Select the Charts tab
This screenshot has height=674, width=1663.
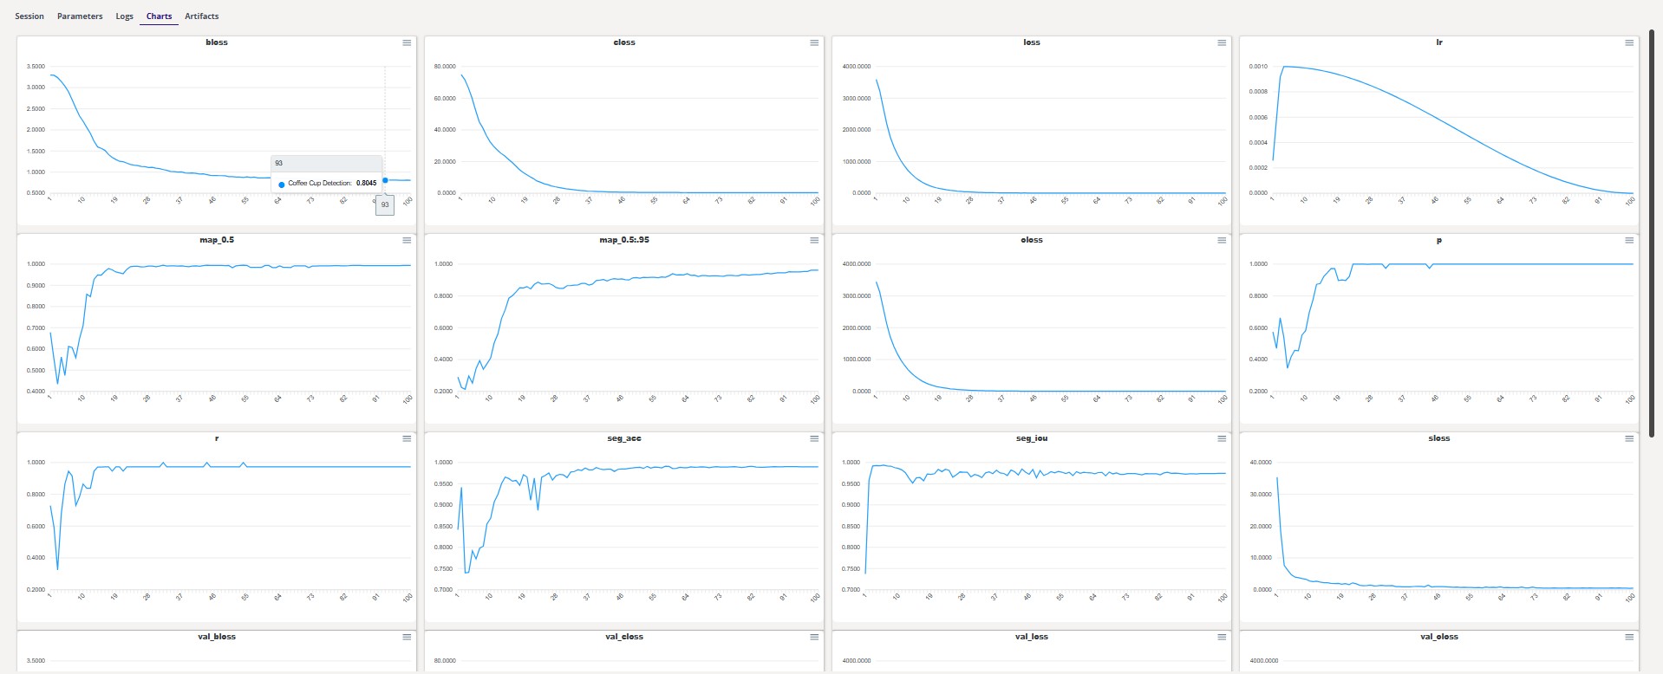[159, 16]
